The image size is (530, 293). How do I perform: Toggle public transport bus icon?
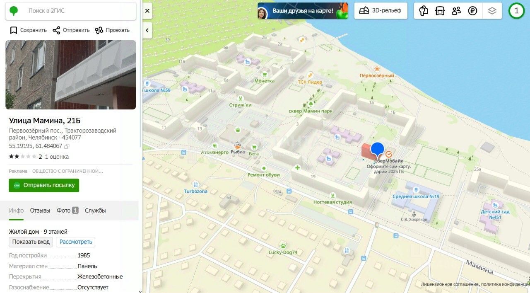pos(440,11)
